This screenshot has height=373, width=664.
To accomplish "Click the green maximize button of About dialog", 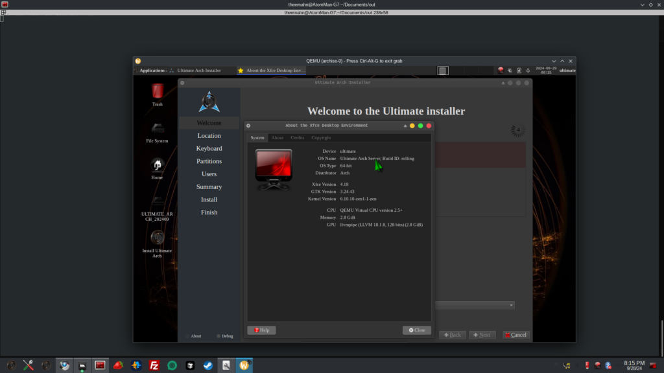I will click(420, 126).
